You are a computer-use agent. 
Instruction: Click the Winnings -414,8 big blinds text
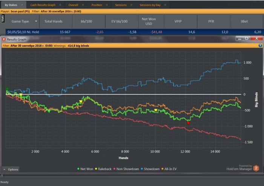coord(71,46)
